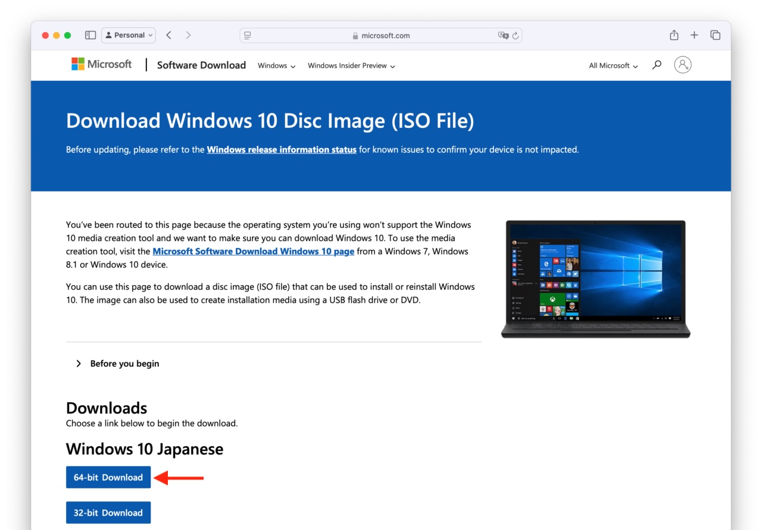Click the Windows 10 laptop image
This screenshot has width=762, height=530.
595,279
